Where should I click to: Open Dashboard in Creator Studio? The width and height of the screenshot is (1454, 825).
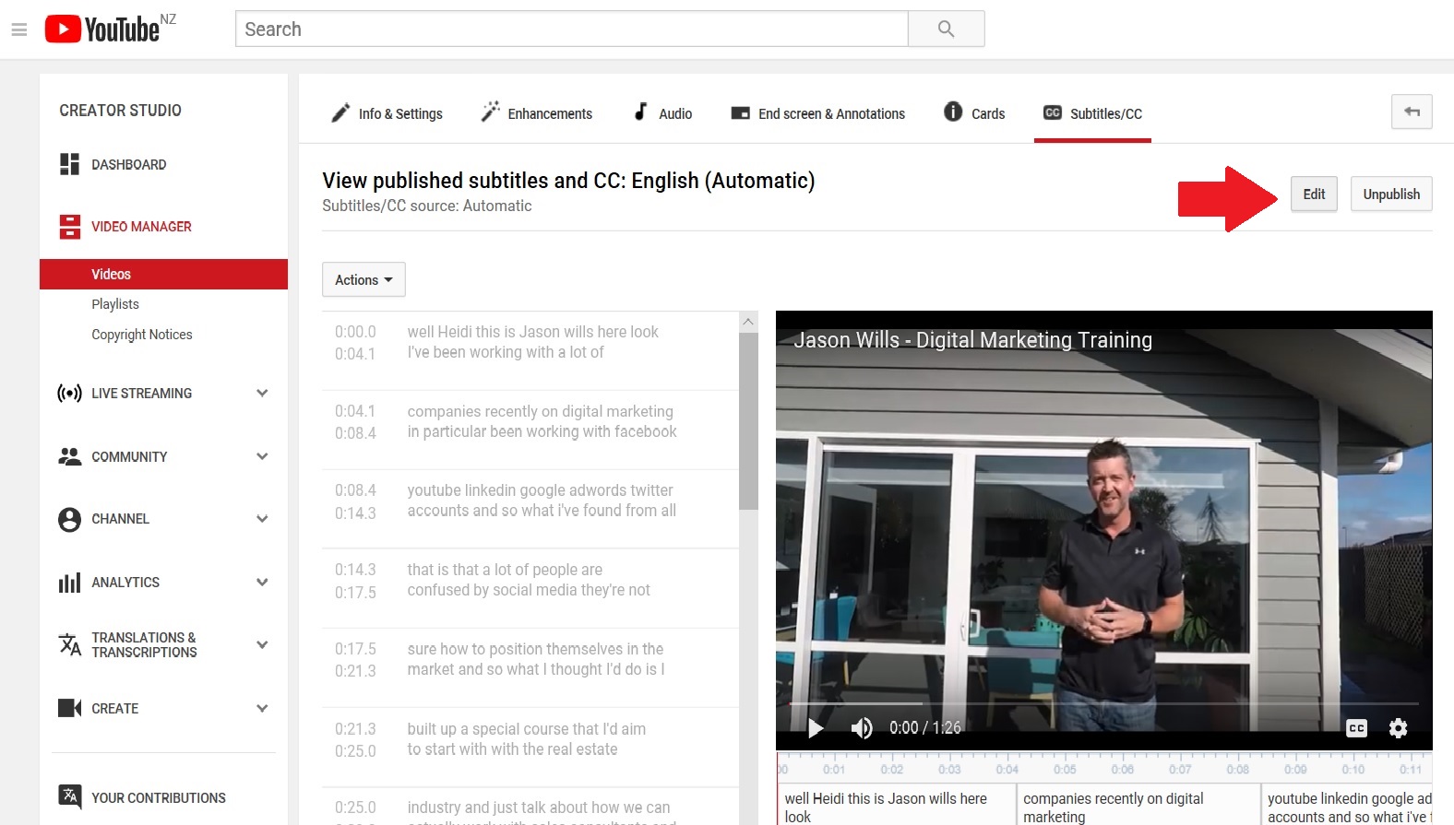point(129,164)
